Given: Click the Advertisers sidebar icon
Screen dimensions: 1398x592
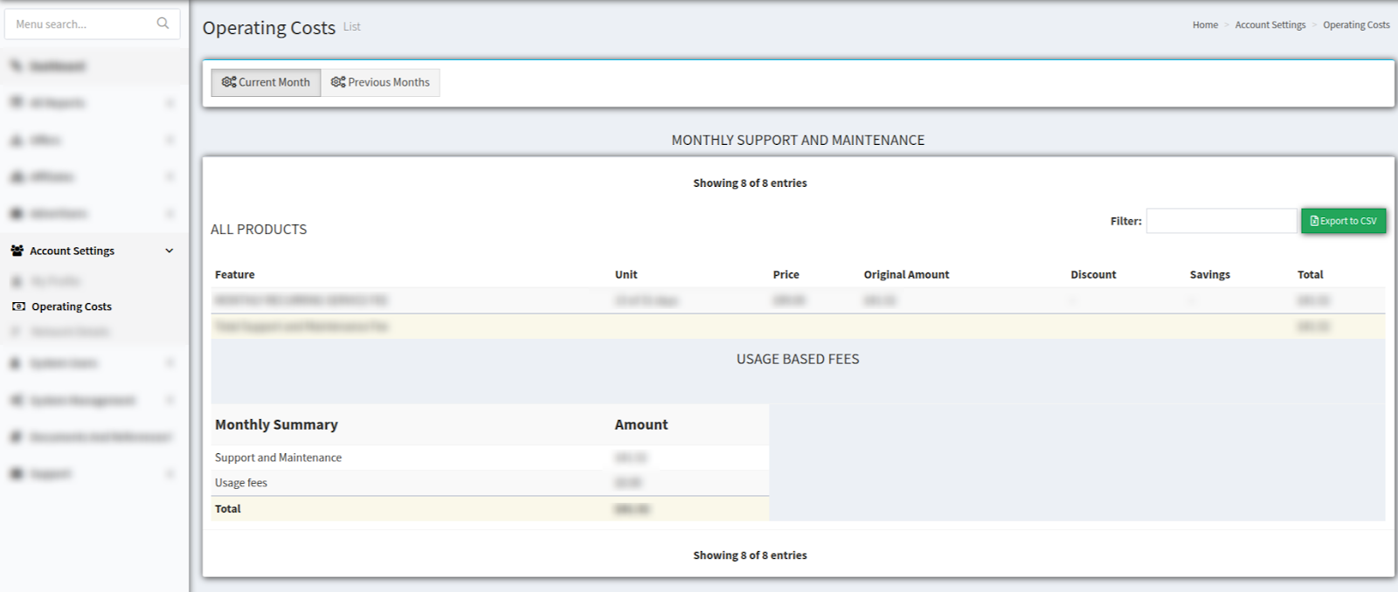Looking at the screenshot, I should [x=17, y=213].
